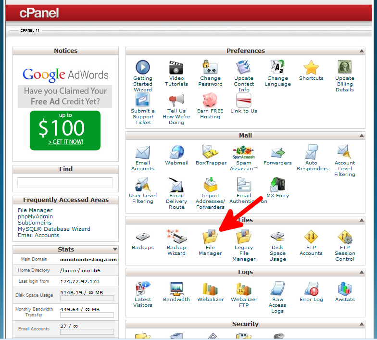Open the Backup Wizard icon
This screenshot has height=340, width=377.
tap(176, 237)
